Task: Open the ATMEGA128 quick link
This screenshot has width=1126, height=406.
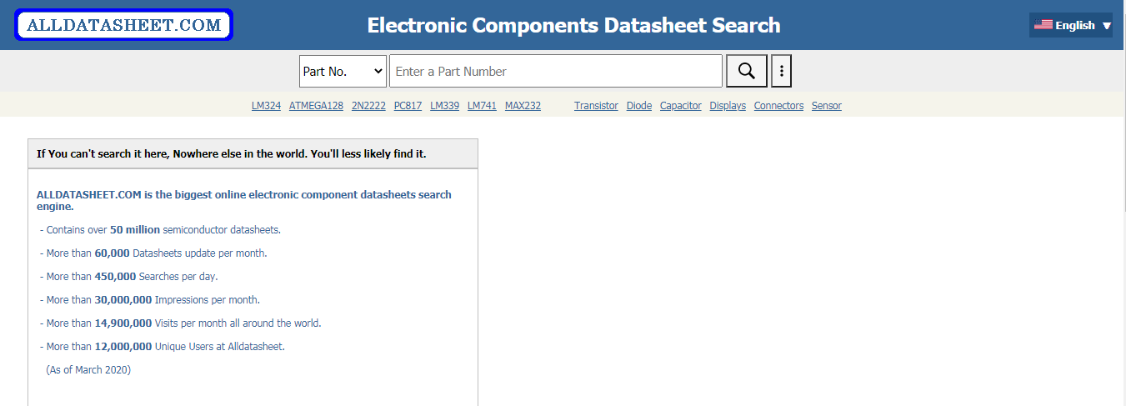Action: click(x=316, y=106)
